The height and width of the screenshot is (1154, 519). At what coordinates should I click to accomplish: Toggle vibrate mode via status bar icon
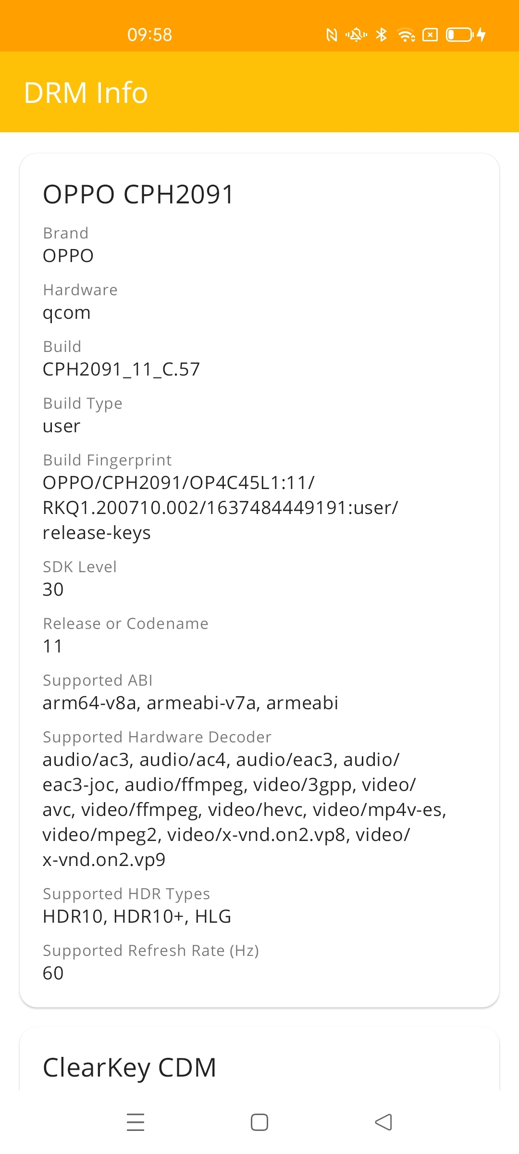[356, 34]
